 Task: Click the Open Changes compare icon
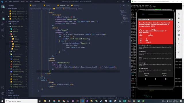[120, 5]
